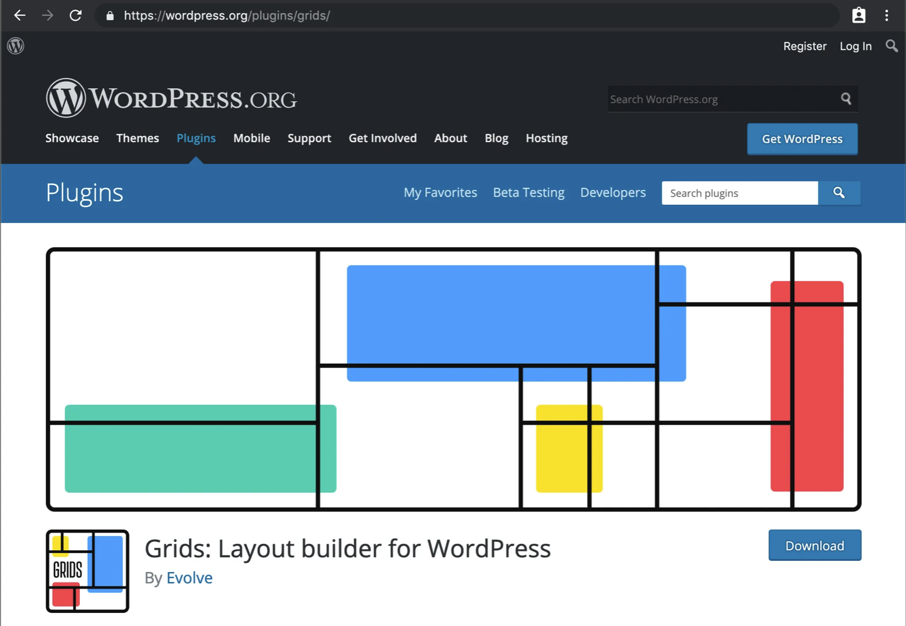
Task: Open the Hosting menu item
Action: tap(547, 138)
